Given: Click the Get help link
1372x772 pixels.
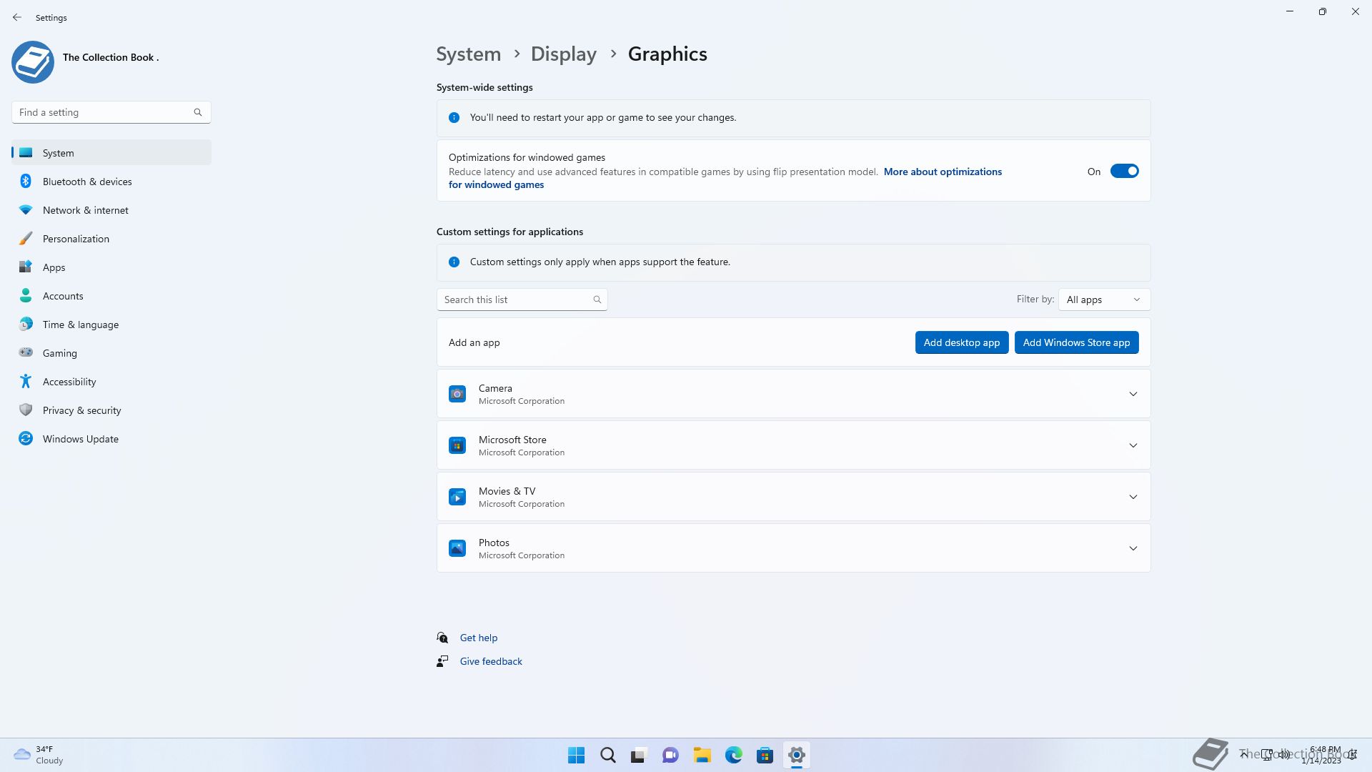Looking at the screenshot, I should pos(479,638).
